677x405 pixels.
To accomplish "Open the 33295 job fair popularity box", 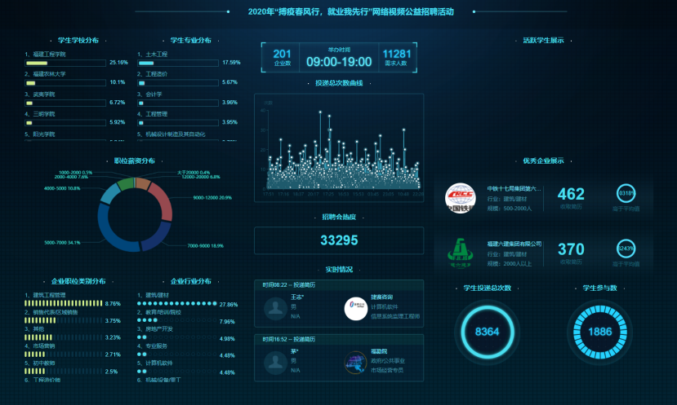I will pyautogui.click(x=339, y=240).
